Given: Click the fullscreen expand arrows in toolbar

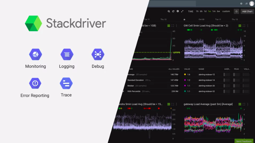Looking at the screenshot, I should [x=182, y=11].
